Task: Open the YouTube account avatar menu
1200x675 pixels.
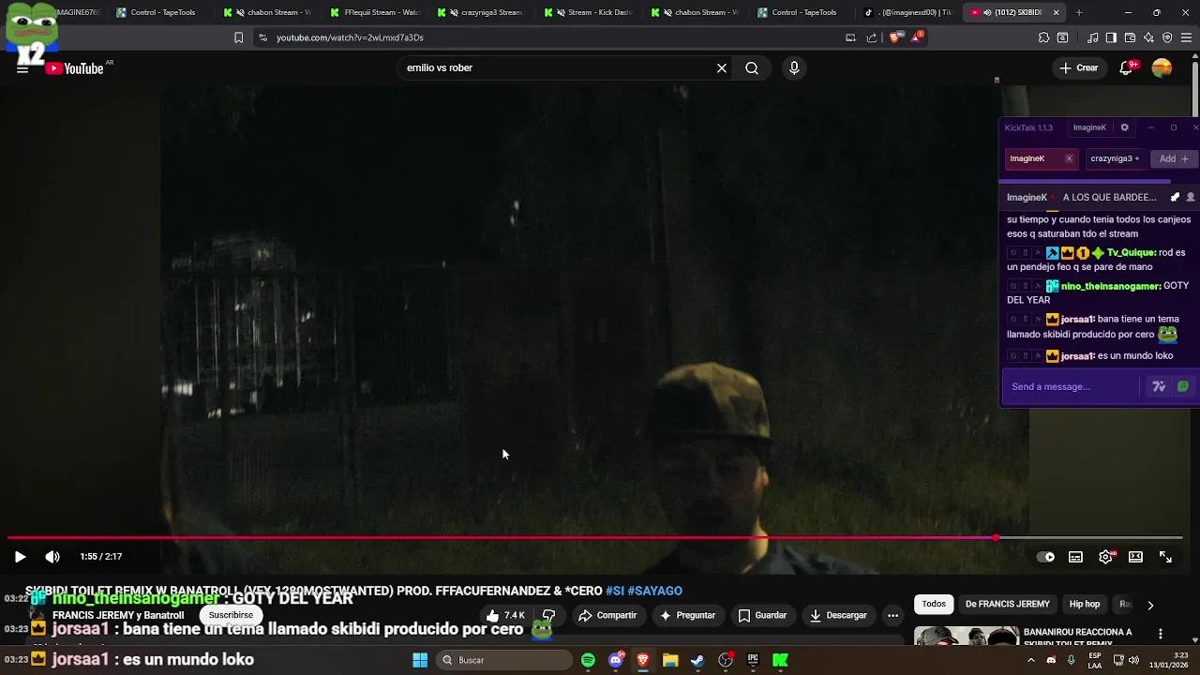Action: (x=1162, y=68)
